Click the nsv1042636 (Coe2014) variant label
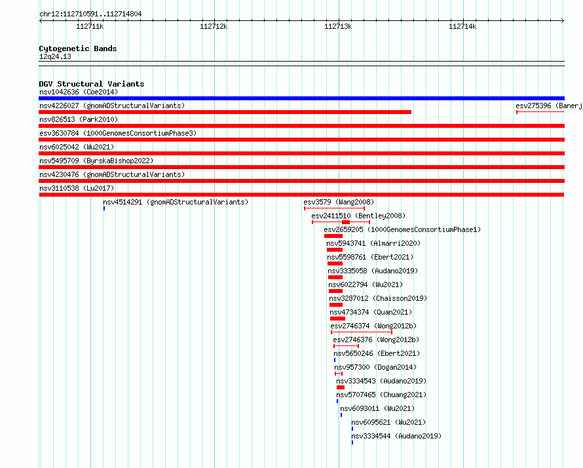The image size is (583, 468). click(79, 92)
